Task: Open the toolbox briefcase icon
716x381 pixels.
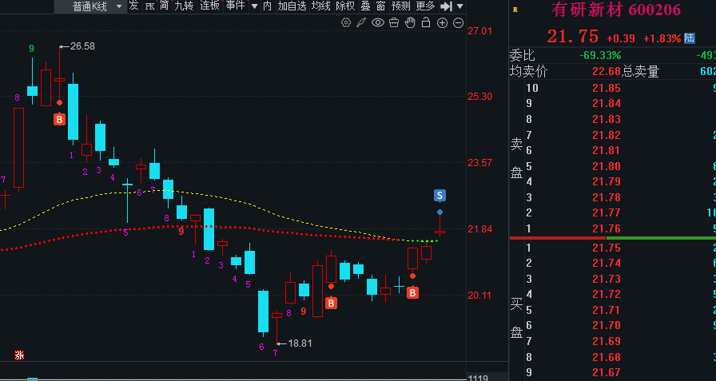Action: point(394,23)
